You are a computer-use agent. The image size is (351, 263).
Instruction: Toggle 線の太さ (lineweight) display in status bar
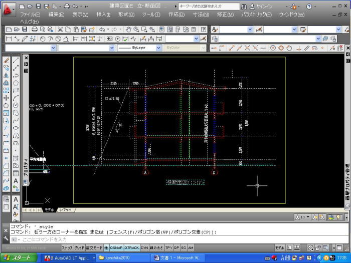click(156, 248)
